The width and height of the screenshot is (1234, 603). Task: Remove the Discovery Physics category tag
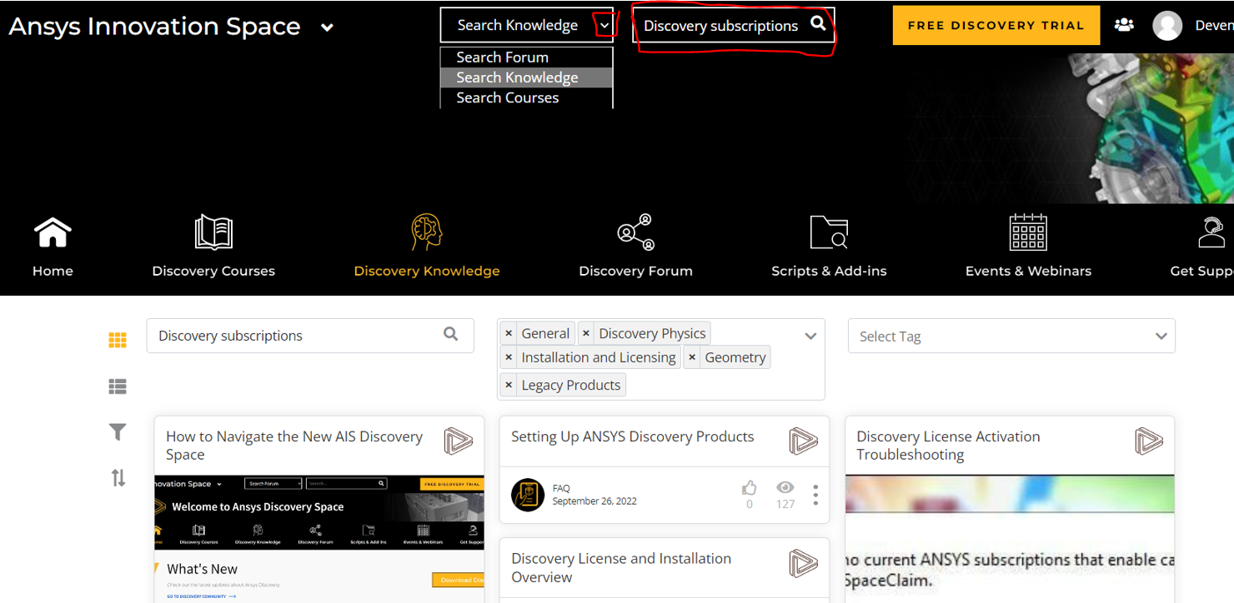tap(586, 333)
